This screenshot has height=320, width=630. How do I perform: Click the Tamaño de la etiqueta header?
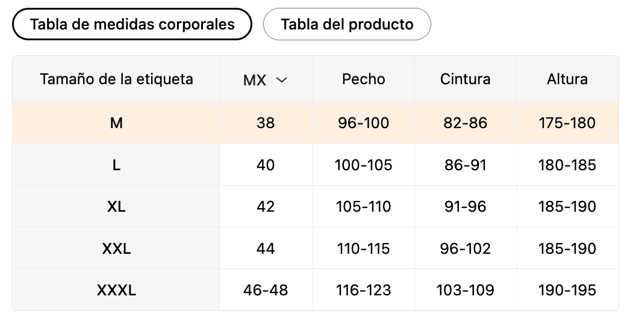116,79
